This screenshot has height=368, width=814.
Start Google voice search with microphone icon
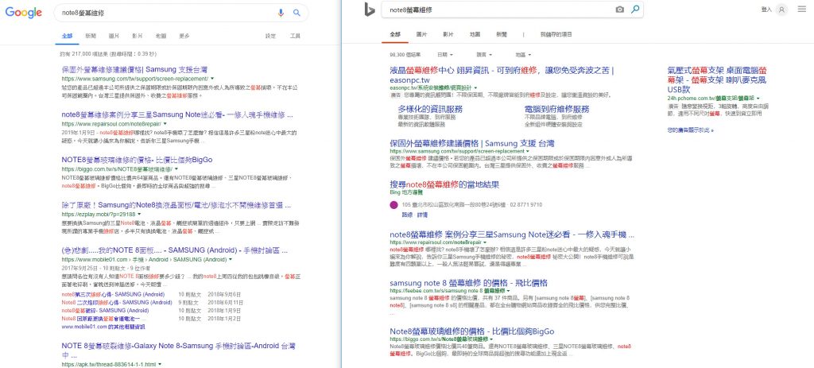(x=281, y=13)
